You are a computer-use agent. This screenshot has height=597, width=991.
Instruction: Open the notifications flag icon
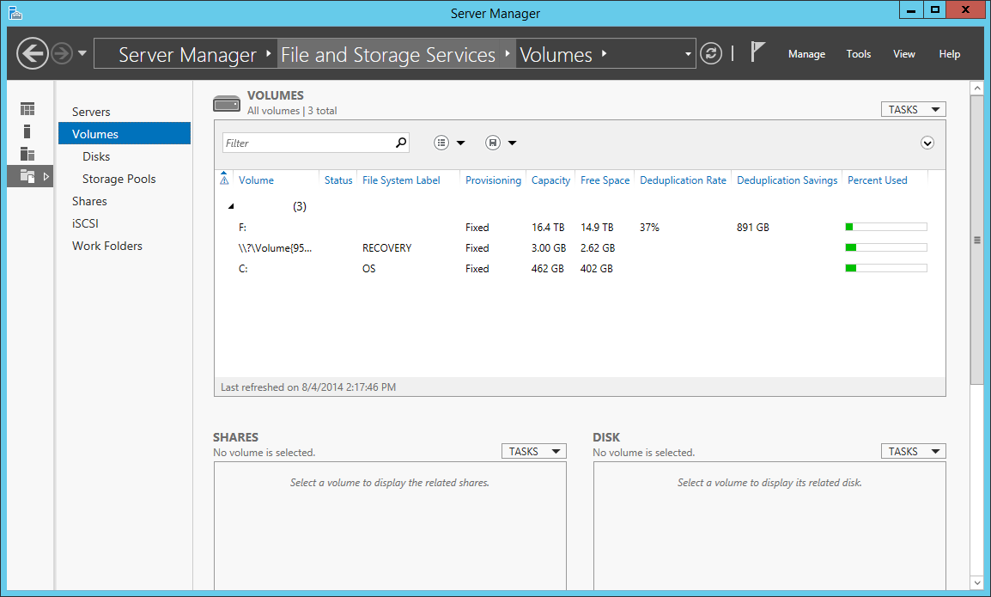tap(759, 52)
